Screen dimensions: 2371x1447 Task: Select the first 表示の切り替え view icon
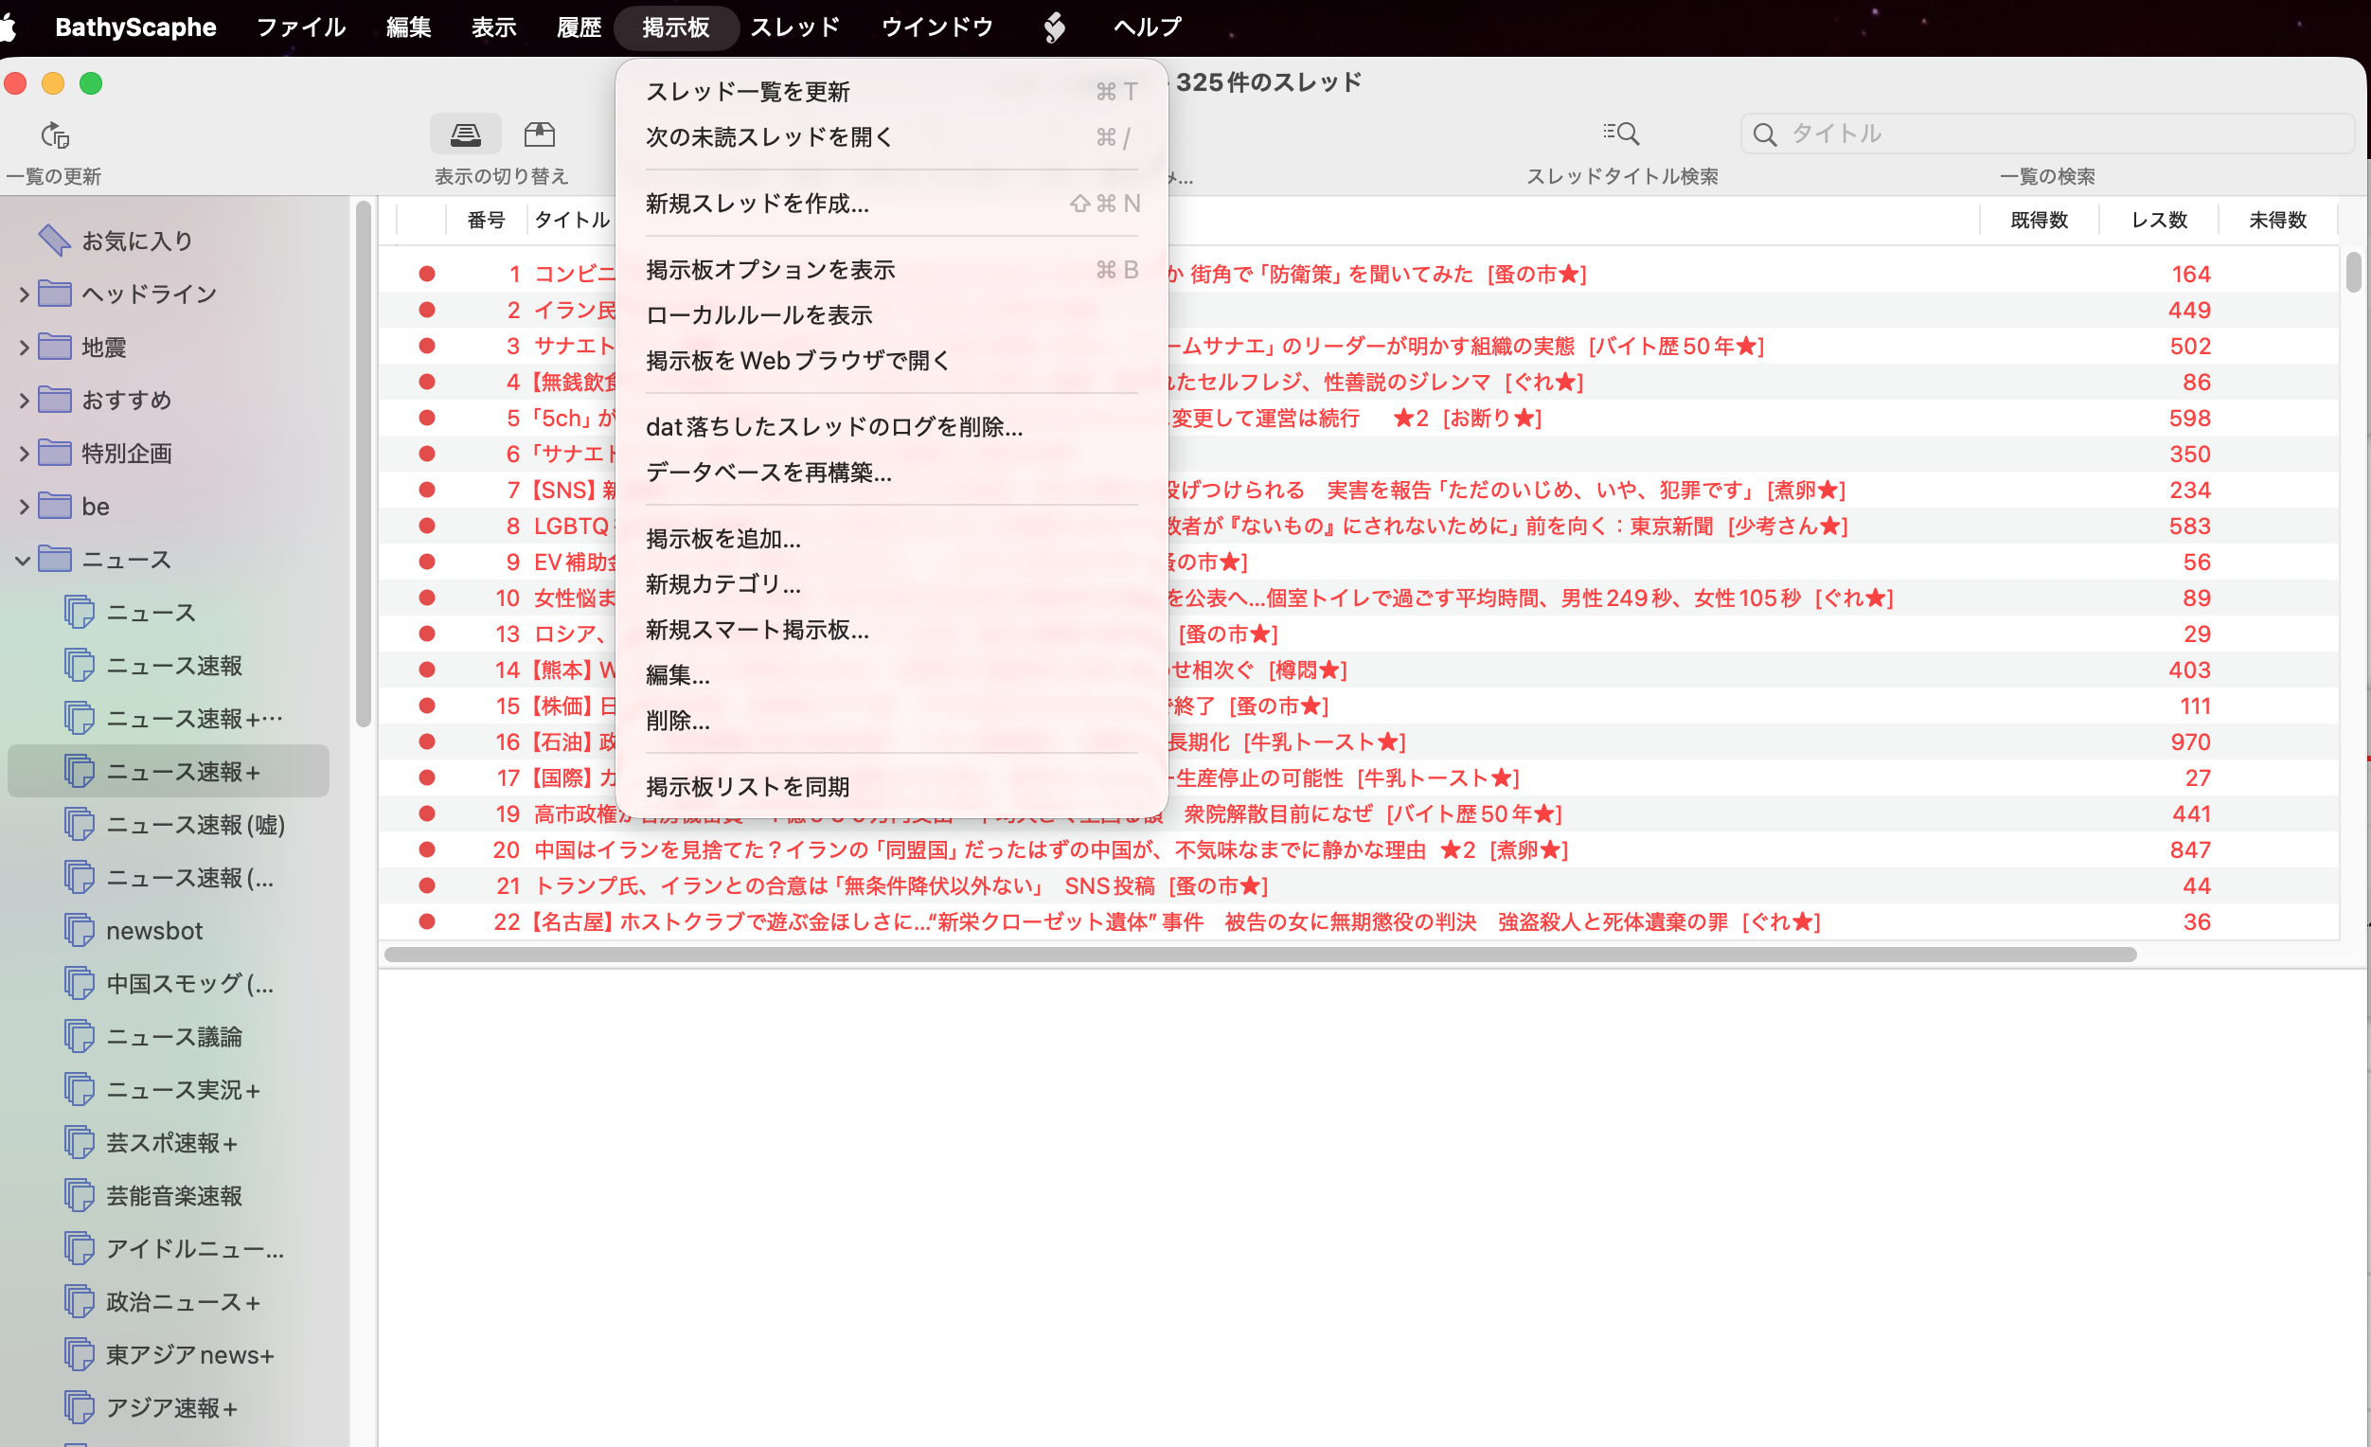click(465, 134)
